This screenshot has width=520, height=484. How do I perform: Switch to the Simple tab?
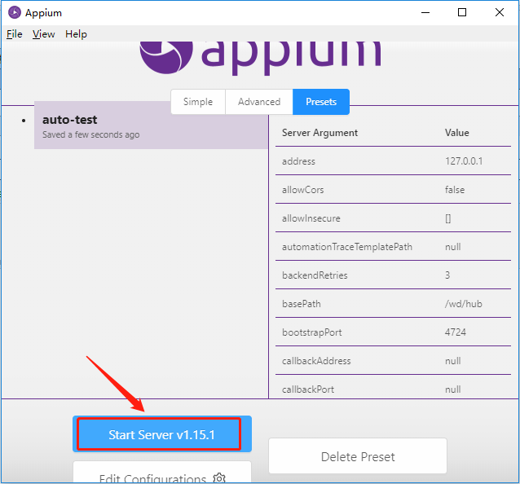point(198,102)
